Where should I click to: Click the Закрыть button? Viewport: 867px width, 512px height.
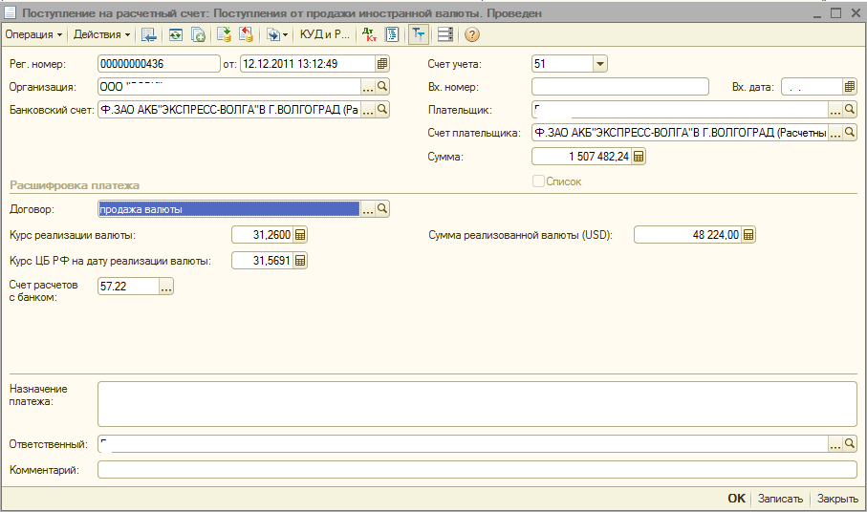837,499
